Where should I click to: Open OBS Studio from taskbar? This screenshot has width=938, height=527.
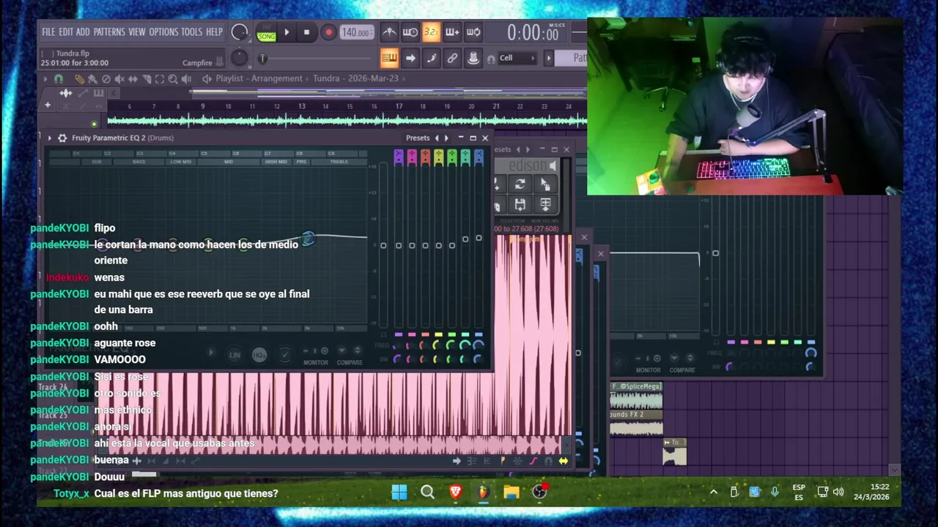(x=539, y=493)
